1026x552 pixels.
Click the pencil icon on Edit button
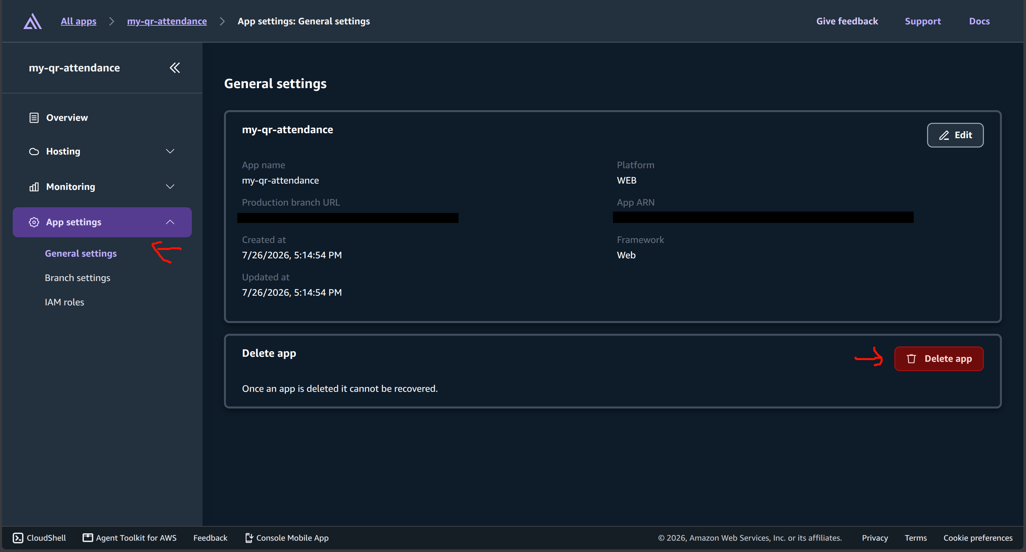click(944, 135)
